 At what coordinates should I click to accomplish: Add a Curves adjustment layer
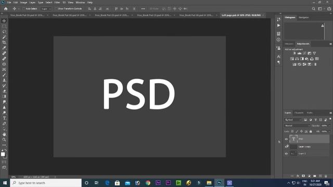[304, 53]
